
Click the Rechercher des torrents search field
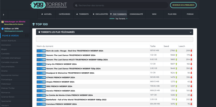tap(120, 5)
